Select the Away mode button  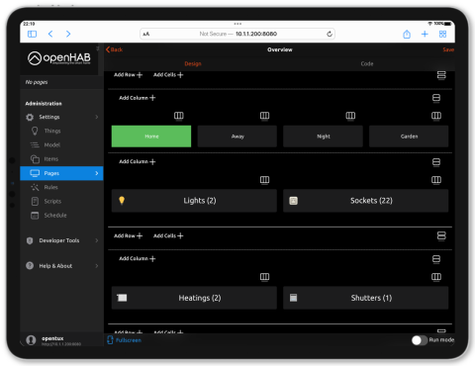[x=237, y=137]
